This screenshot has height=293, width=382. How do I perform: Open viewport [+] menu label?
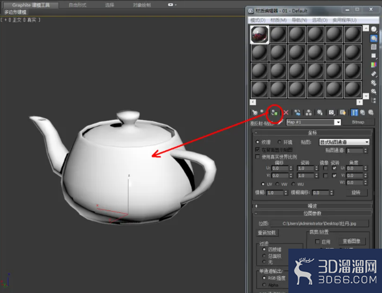coord(6,20)
